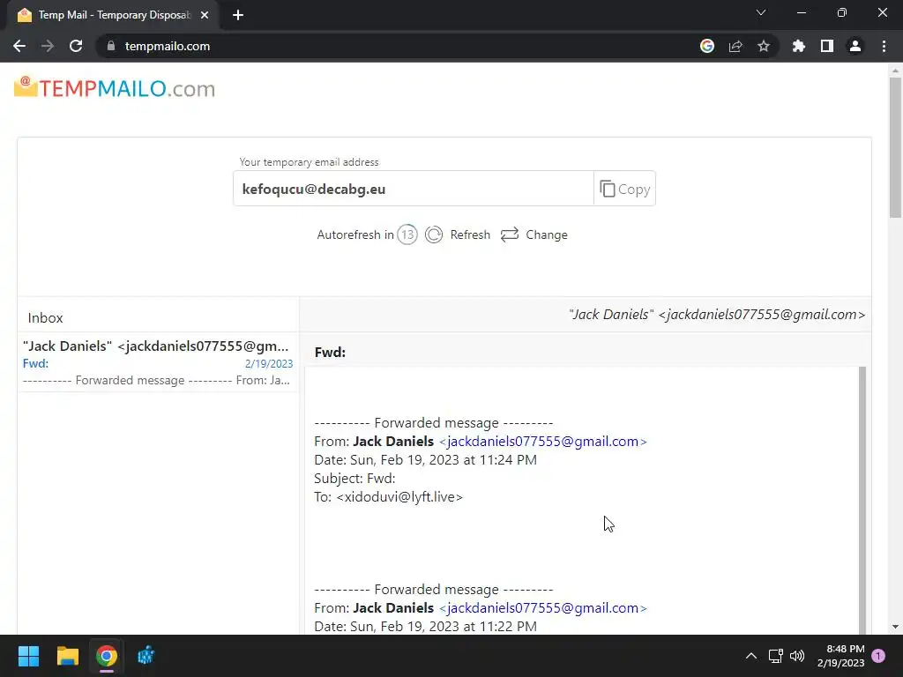Viewport: 903px width, 677px height.
Task: Open File Explorer from taskbar
Action: click(67, 656)
